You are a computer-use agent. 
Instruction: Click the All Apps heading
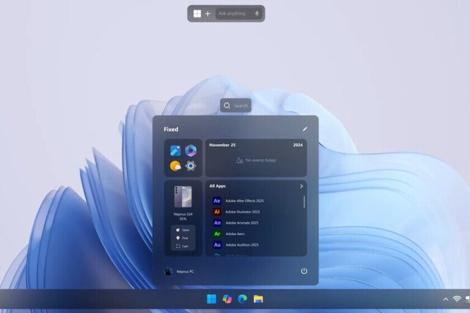tap(218, 186)
